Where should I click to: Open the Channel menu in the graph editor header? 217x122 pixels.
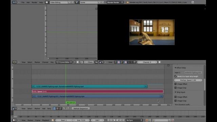(x=45, y=62)
